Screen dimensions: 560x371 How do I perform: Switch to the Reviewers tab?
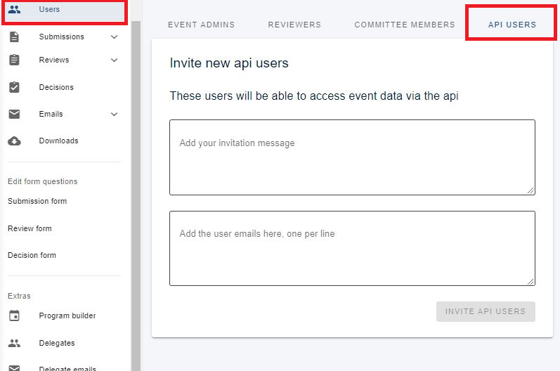294,25
